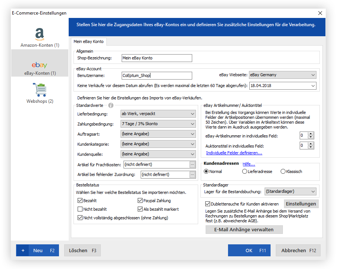Confirm with the OK F11 button
The image size is (337, 269).
[249, 250]
